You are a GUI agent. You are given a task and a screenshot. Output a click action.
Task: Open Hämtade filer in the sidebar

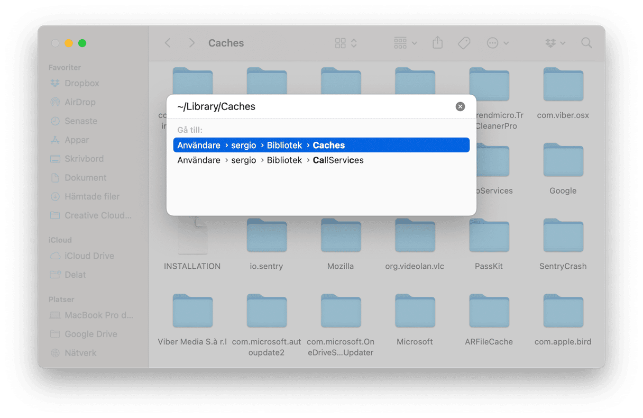click(85, 196)
